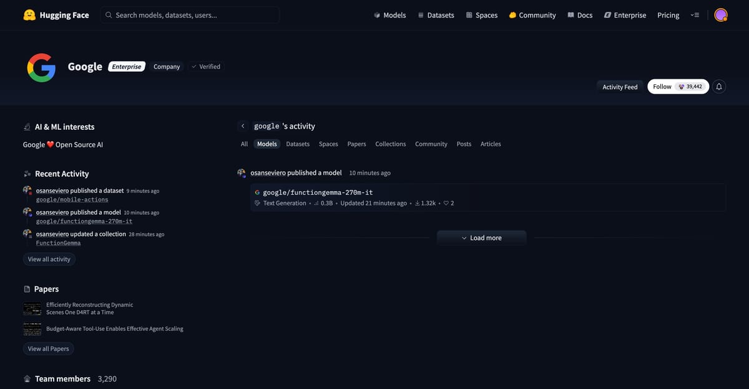Select the All activity filter
Screen dimensions: 749x389
244,144
